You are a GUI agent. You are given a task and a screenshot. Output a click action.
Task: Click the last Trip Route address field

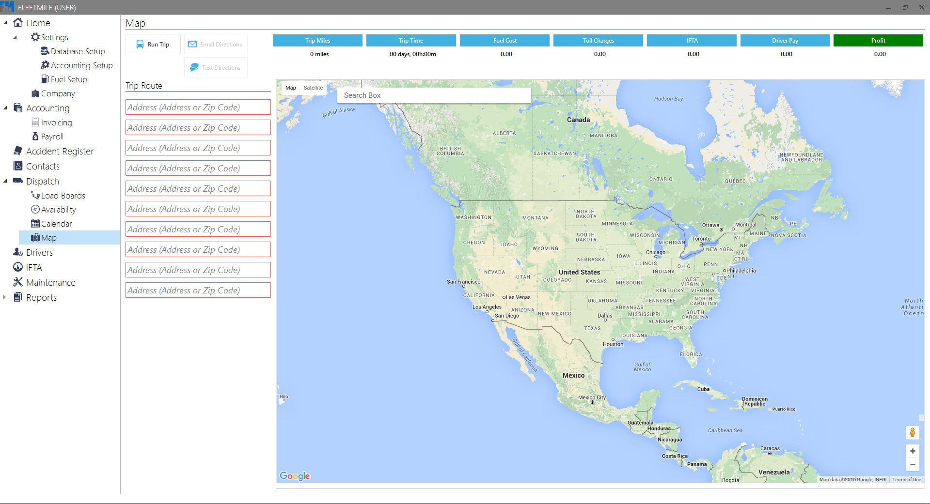198,290
